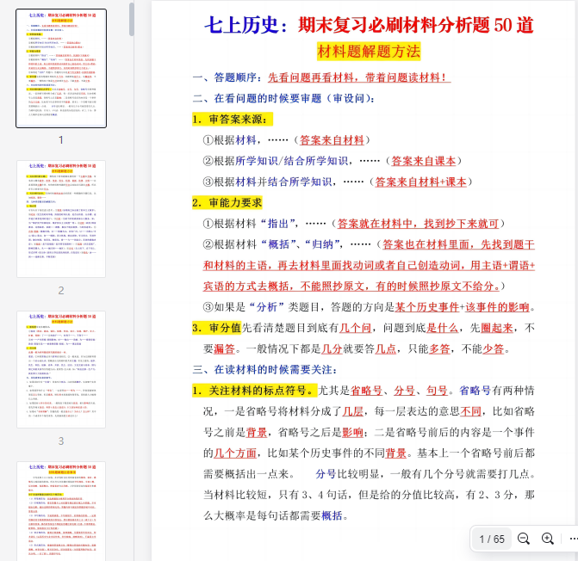The image size is (578, 561).
Task: Click the page indicator showing 1 / 65
Action: tap(492, 539)
